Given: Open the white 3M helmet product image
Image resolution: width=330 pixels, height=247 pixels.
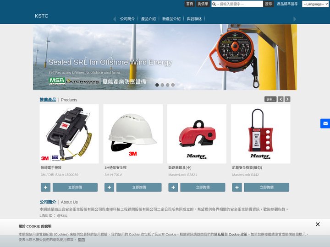Looking at the screenshot, I should (x=133, y=134).
